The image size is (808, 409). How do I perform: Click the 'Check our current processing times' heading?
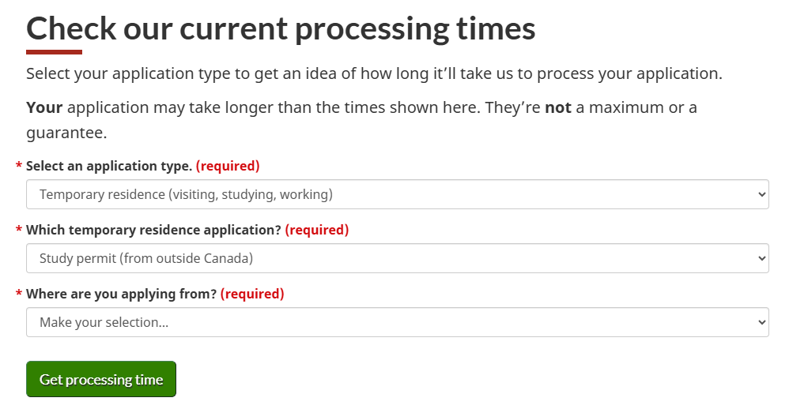pos(281,29)
